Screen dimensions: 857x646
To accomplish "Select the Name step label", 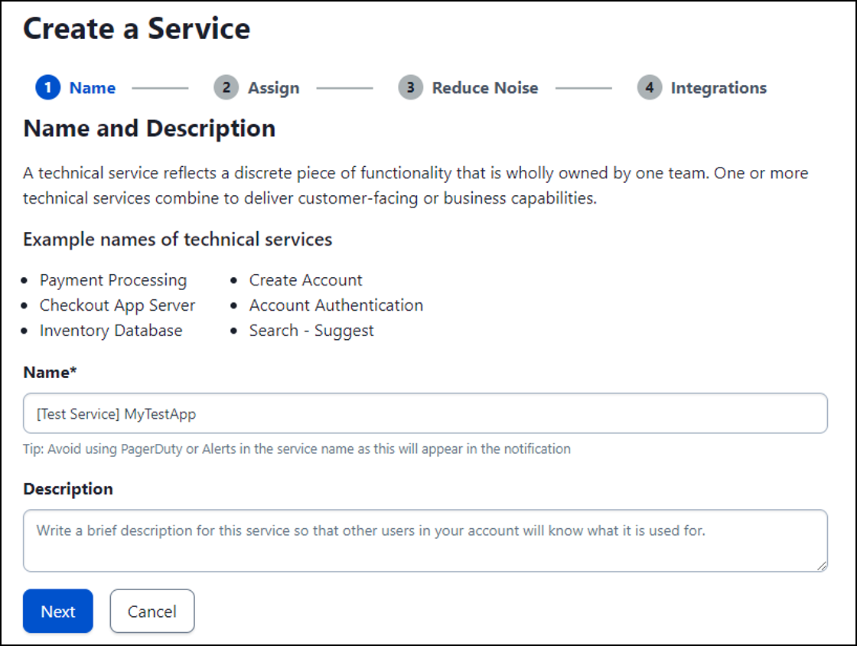I will pyautogui.click(x=93, y=88).
